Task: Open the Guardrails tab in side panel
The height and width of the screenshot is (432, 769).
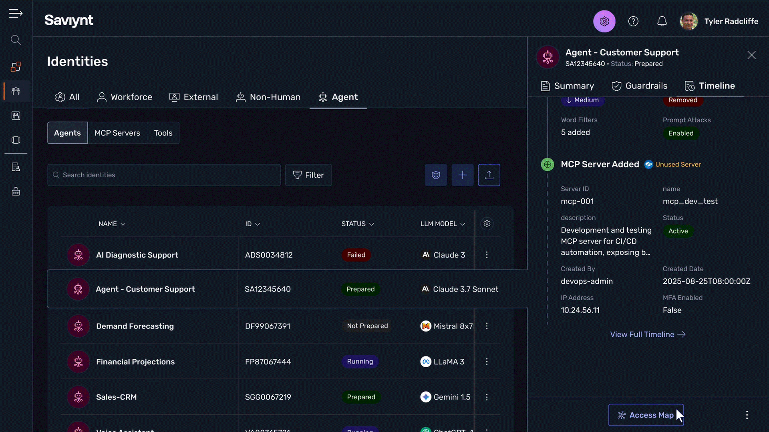Action: [639, 86]
